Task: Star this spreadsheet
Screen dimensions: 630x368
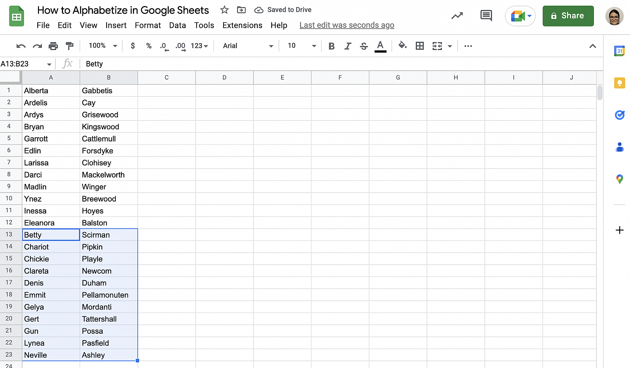Action: (224, 10)
